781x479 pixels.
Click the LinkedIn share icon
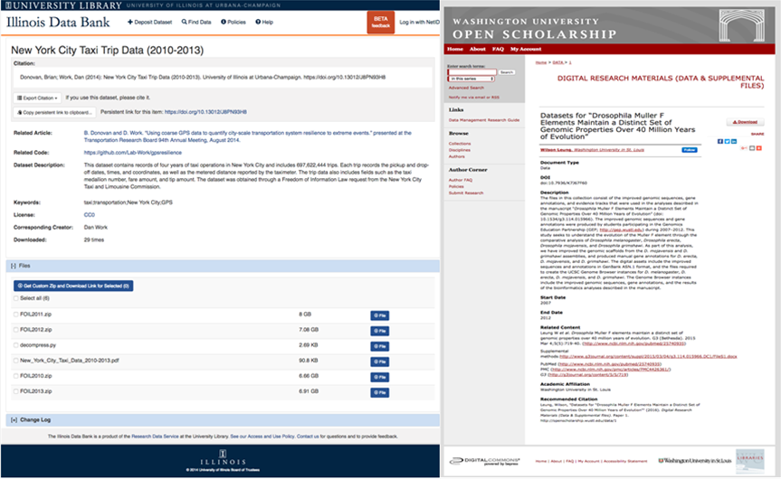(x=733, y=141)
